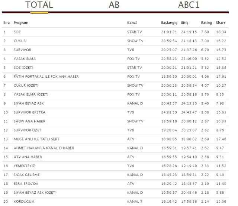This screenshot has width=238, height=206.
Task: Select CUKUR (OZET) program name
Action: click(x=26, y=86)
